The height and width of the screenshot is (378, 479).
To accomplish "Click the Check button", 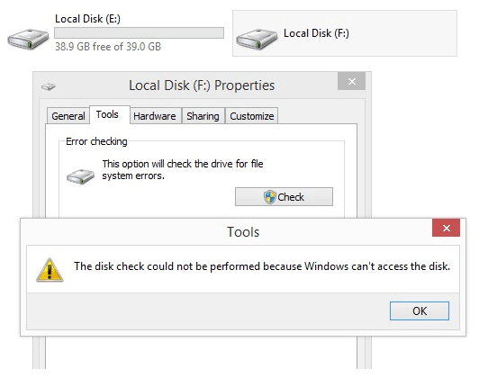I will point(284,197).
